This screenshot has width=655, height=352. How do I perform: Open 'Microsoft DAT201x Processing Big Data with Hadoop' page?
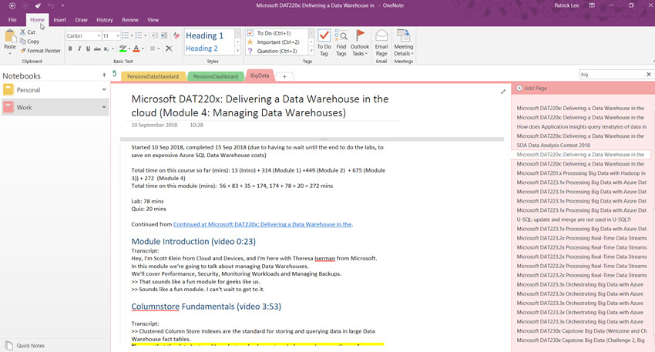tap(581, 173)
